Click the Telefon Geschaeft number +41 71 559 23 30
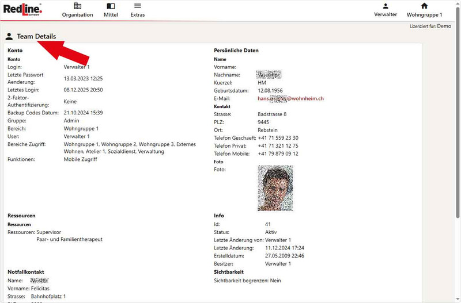Screen dimensions: 461x303 point(278,138)
